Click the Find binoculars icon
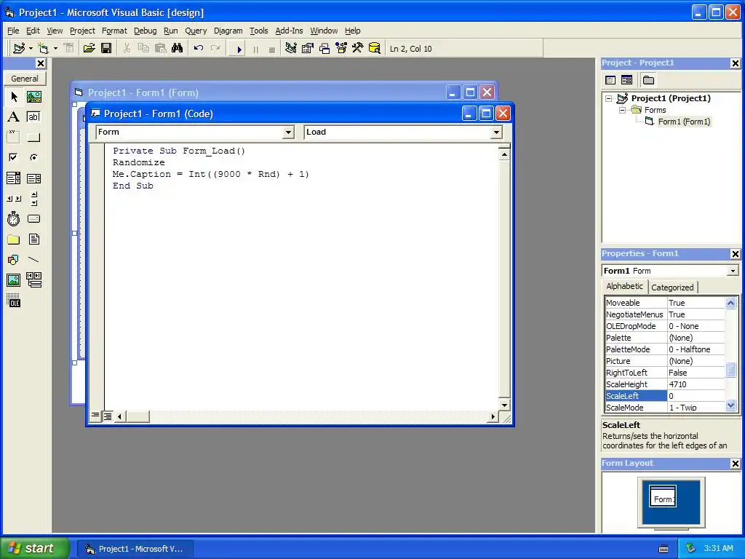This screenshot has width=745, height=559. 178,49
